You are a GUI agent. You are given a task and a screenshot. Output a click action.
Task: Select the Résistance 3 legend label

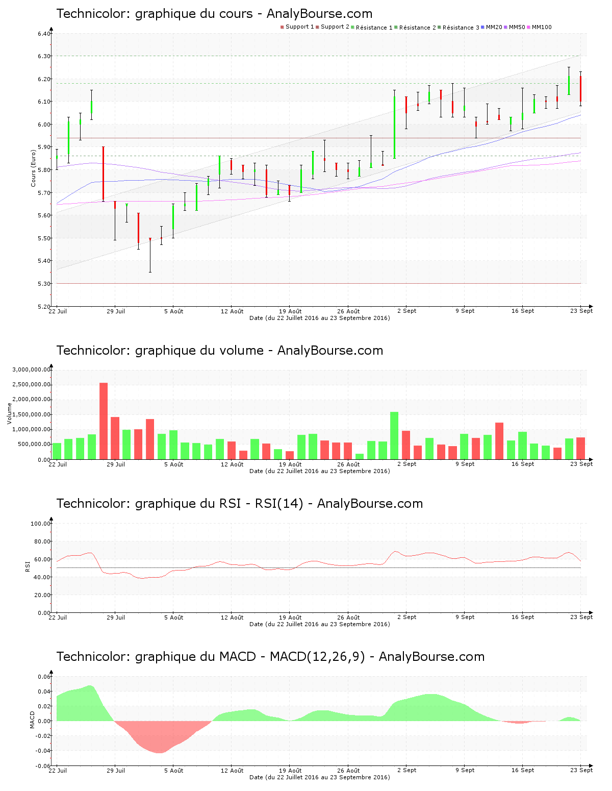click(461, 28)
